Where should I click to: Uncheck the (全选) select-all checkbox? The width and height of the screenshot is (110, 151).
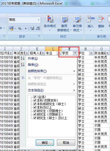[35, 97]
